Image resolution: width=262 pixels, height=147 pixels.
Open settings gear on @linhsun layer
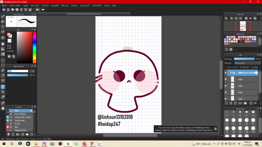256,73
